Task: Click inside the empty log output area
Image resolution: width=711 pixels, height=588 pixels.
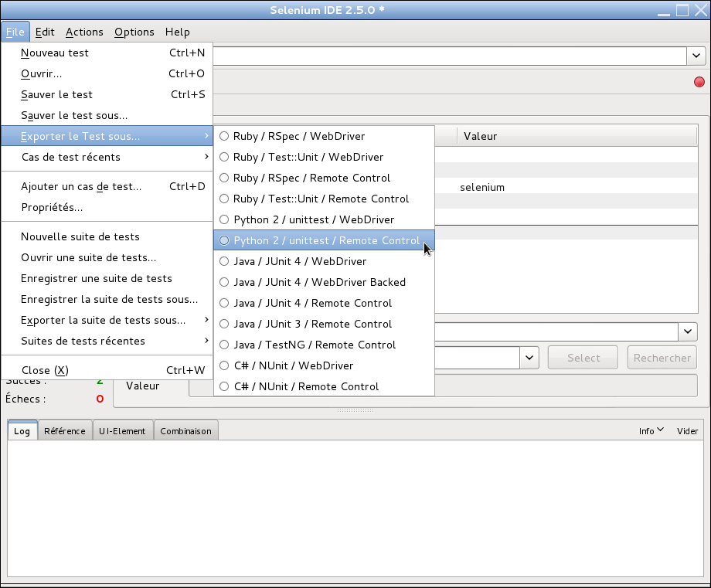Action: [355, 508]
